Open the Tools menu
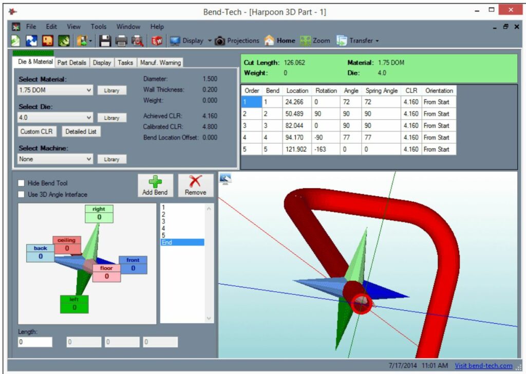 [98, 26]
